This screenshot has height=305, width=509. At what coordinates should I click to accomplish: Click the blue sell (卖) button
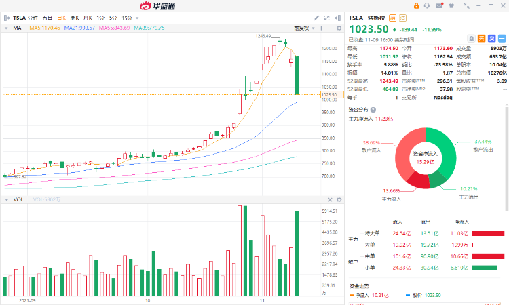click(x=492, y=39)
